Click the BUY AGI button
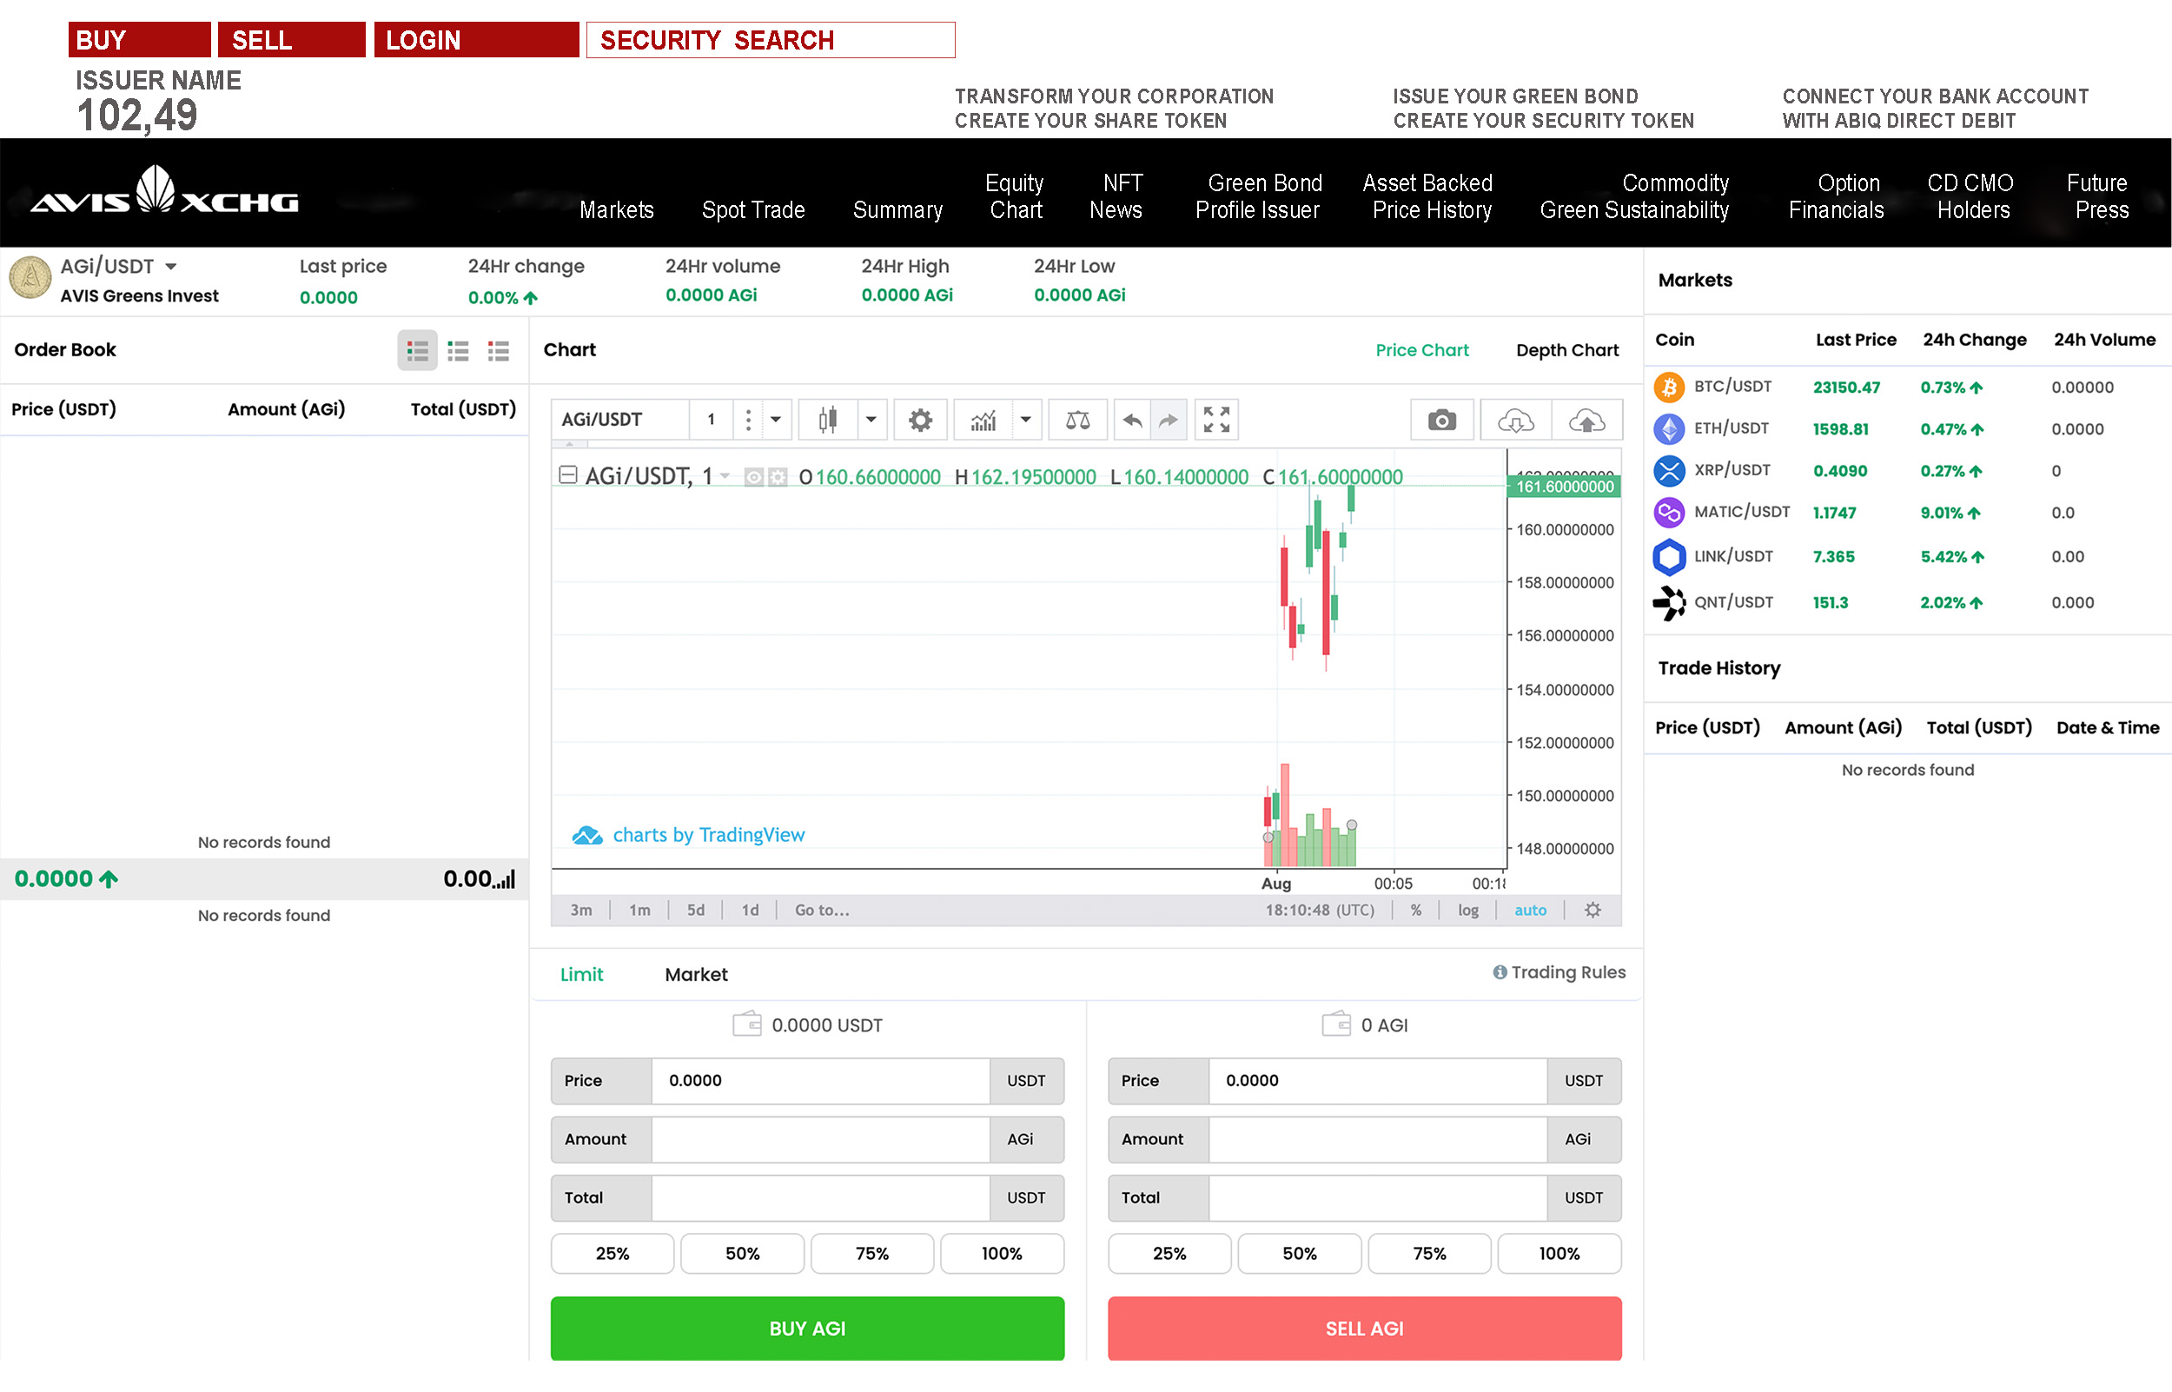This screenshot has width=2172, height=1392. 807,1328
